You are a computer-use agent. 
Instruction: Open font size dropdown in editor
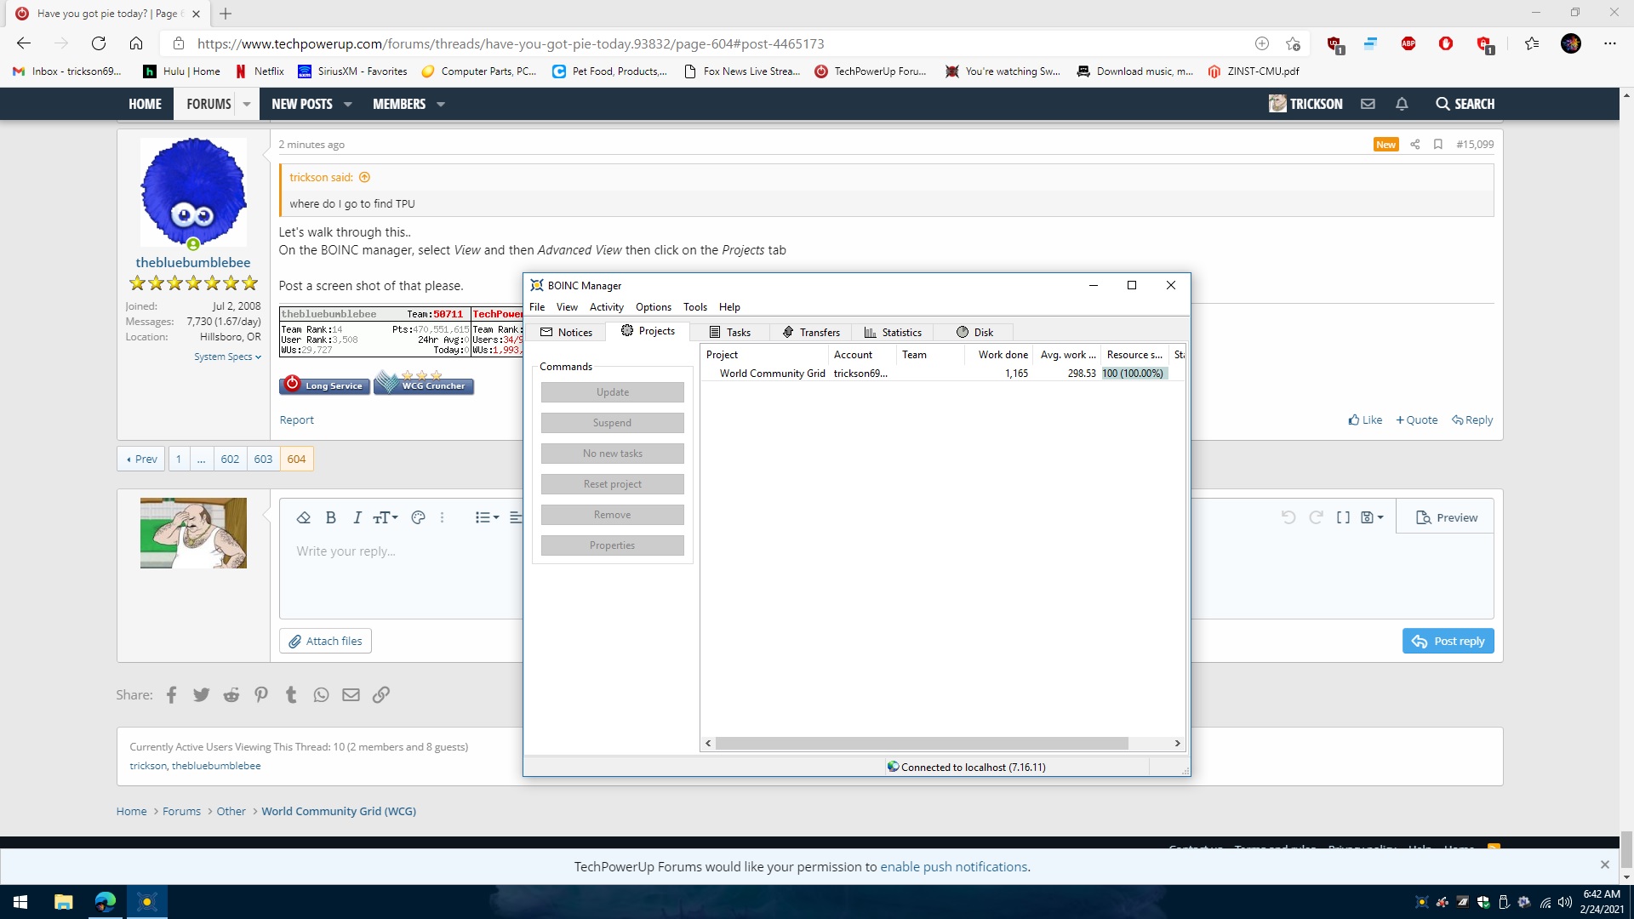point(386,517)
